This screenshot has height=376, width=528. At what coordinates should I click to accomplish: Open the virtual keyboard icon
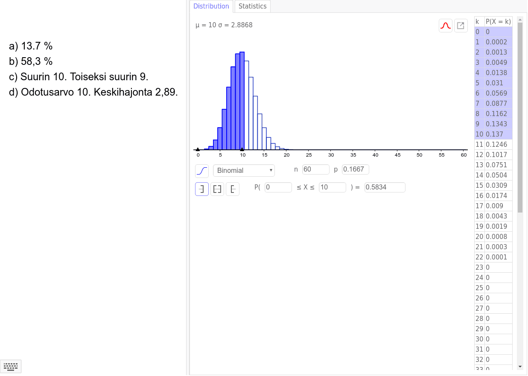(11, 366)
